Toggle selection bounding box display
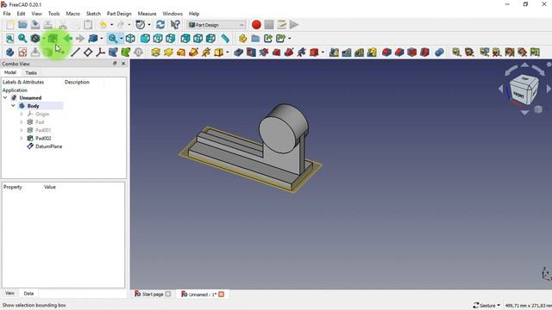Viewport: 552px width, 310px height. pyautogui.click(x=53, y=38)
